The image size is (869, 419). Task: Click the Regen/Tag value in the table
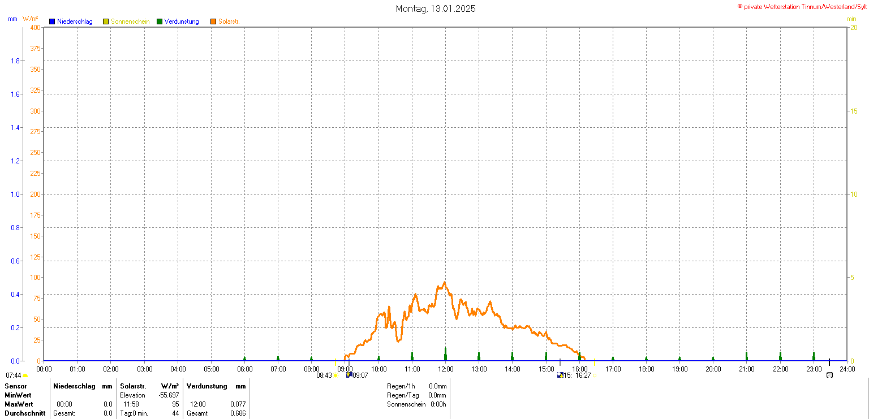(x=437, y=395)
